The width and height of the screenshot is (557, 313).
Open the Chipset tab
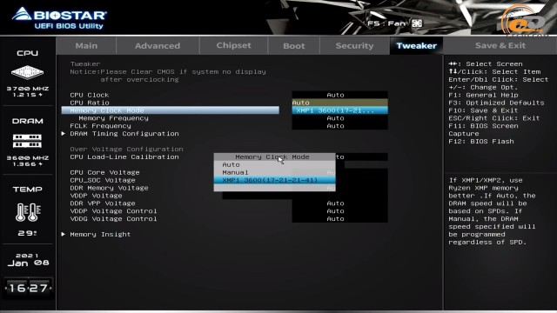click(233, 46)
